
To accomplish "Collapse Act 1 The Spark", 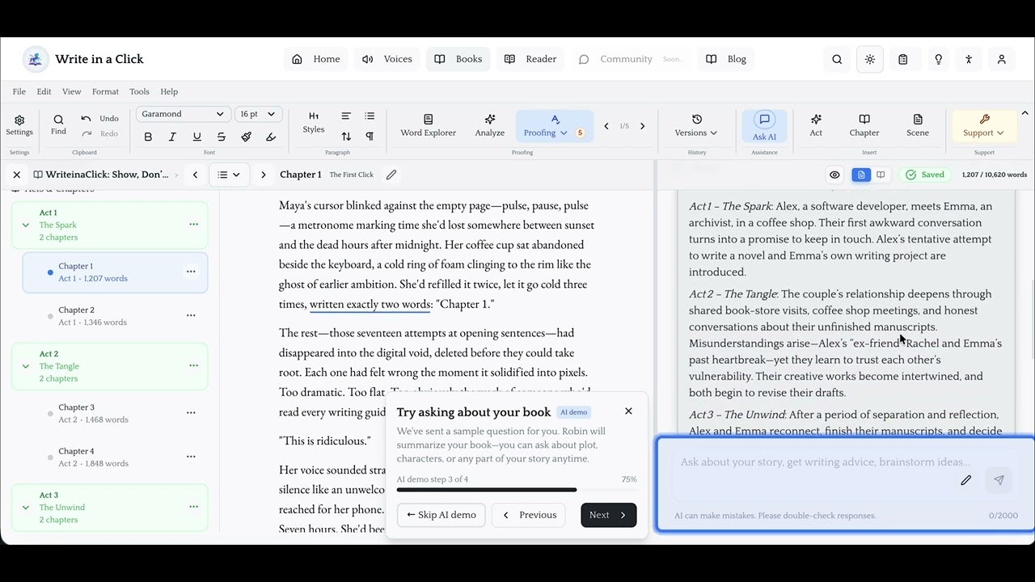I will coord(26,226).
